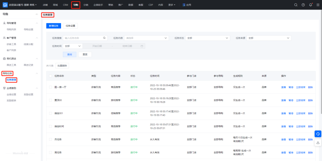Click 暂停 for 置顶00 task

pyautogui.click(x=291, y=100)
